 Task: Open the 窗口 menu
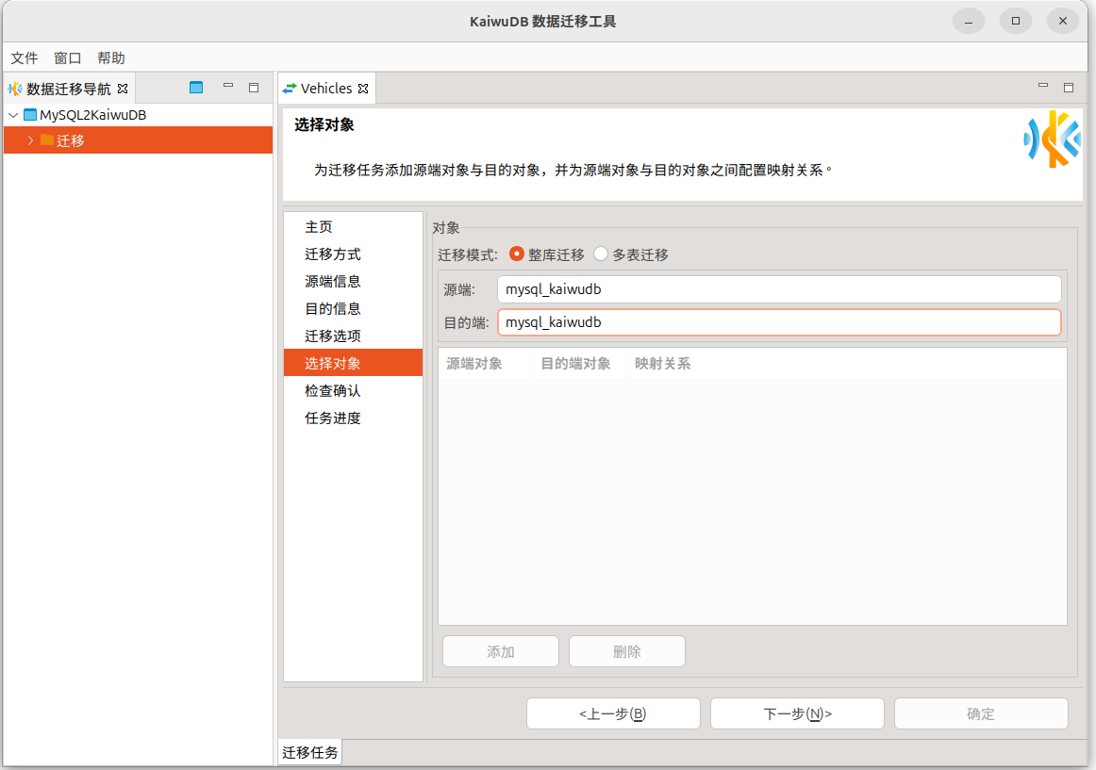tap(68, 57)
